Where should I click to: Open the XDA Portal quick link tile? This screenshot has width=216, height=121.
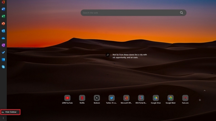point(141,99)
